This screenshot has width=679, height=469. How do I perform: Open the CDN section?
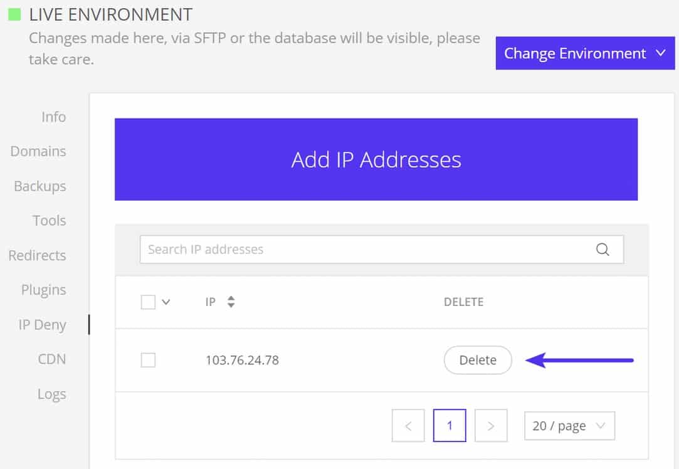point(52,359)
